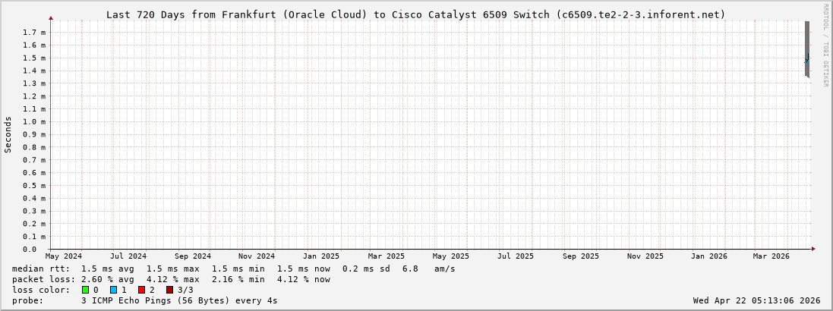833x311 pixels.
Task: Click the RRDTOOL / TOBI OETIKER watermark
Action: (825, 46)
